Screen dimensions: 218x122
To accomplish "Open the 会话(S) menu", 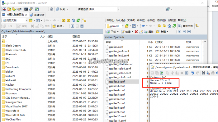I will [x=151, y=20].
